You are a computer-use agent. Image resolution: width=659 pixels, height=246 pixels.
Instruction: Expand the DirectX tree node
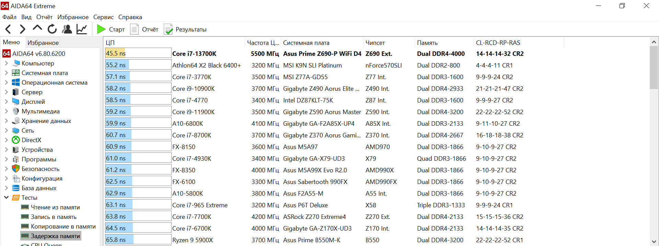6,140
